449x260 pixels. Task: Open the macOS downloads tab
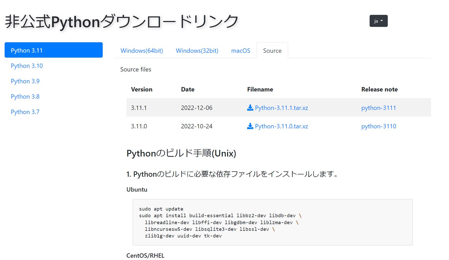241,50
